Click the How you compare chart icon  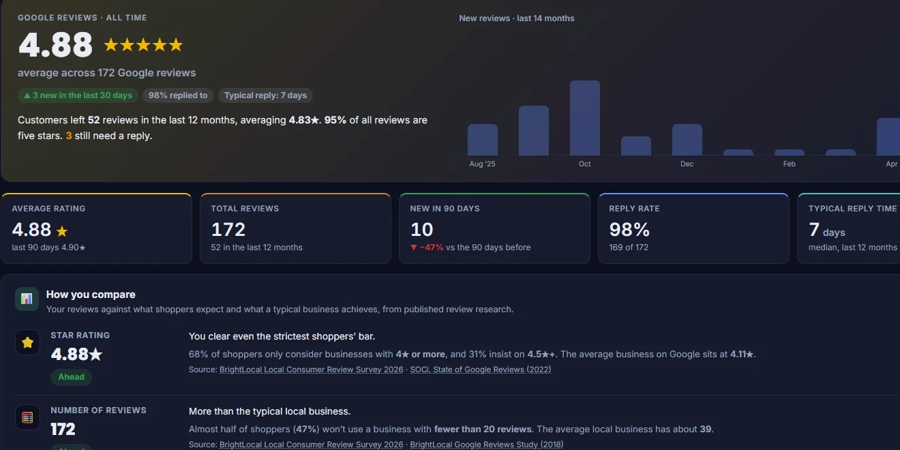pos(27,299)
